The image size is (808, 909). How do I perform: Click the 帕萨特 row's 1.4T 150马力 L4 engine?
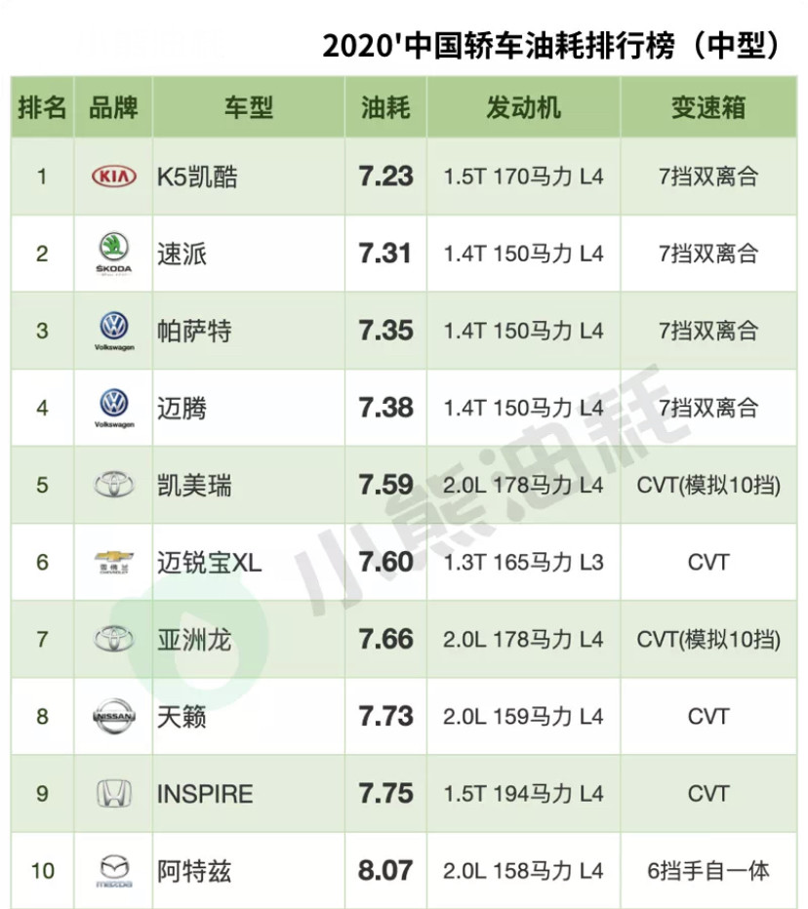point(523,331)
